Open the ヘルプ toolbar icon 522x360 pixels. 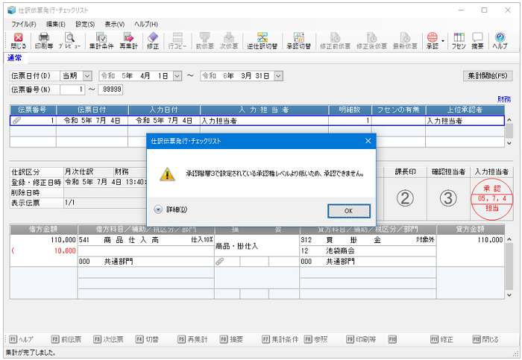(500, 40)
